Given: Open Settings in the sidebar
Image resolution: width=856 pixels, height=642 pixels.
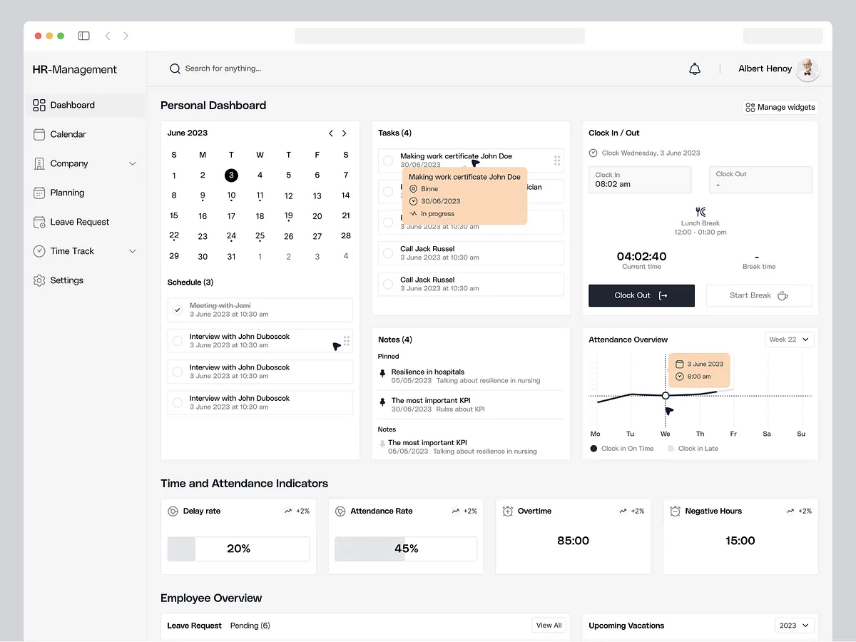Looking at the screenshot, I should (x=86, y=280).
